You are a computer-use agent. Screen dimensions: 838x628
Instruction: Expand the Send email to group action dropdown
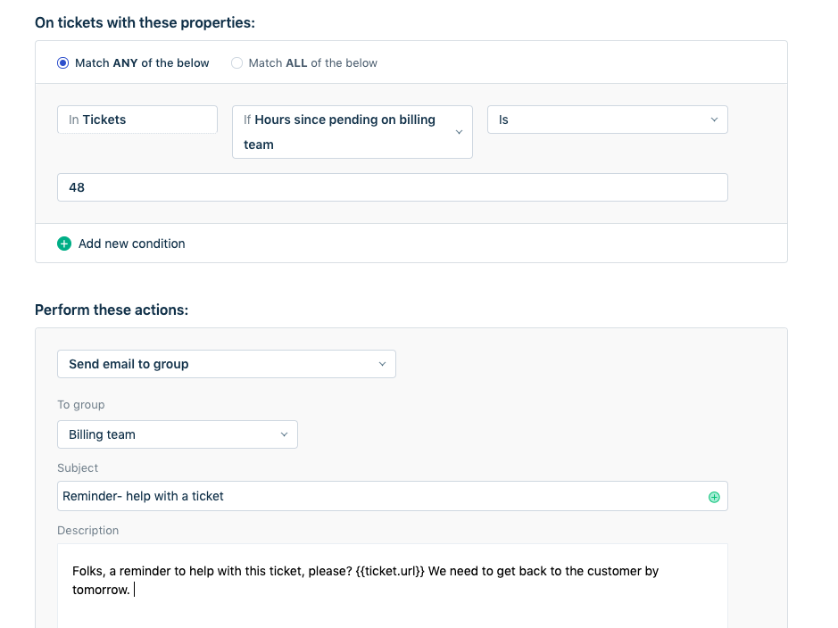click(227, 364)
